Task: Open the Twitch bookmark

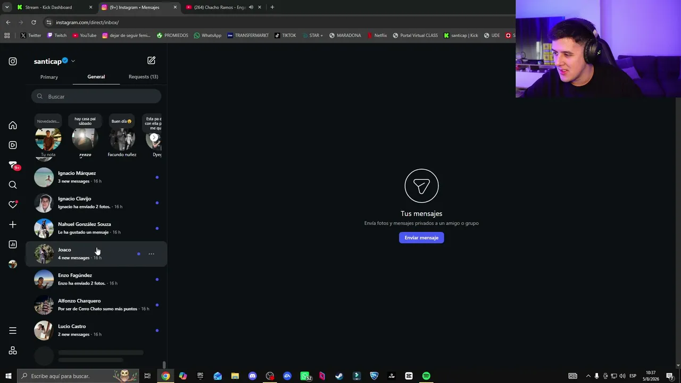Action: click(x=57, y=36)
